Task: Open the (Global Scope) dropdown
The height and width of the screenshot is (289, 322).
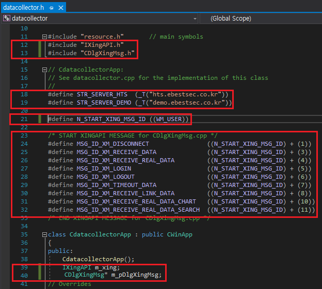Action: (x=231, y=19)
